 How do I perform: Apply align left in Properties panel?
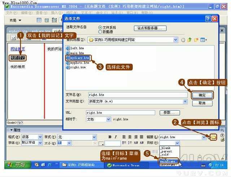pos(124,137)
